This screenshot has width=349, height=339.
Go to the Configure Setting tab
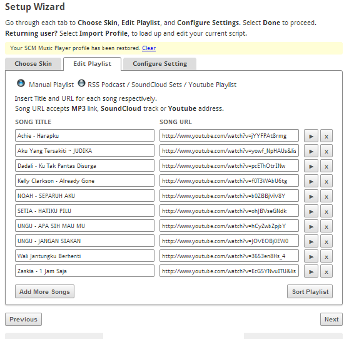pyautogui.click(x=160, y=64)
